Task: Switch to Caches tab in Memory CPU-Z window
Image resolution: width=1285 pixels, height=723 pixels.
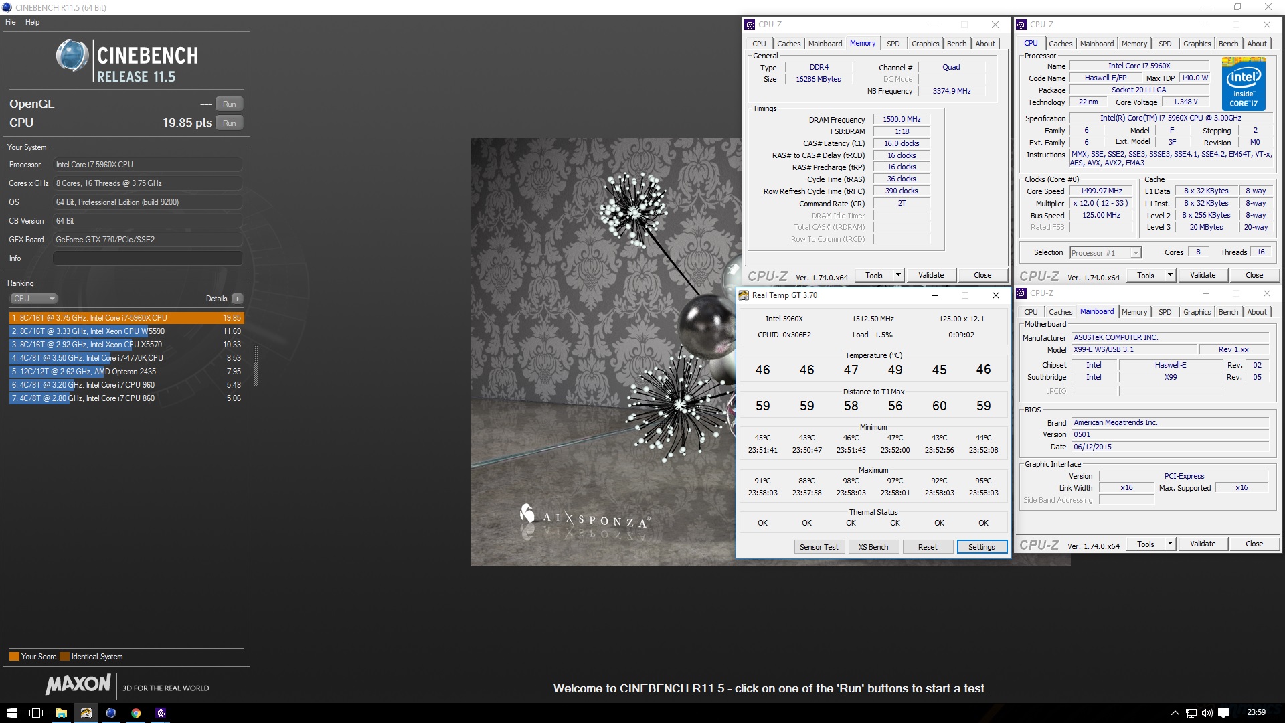Action: 788,44
